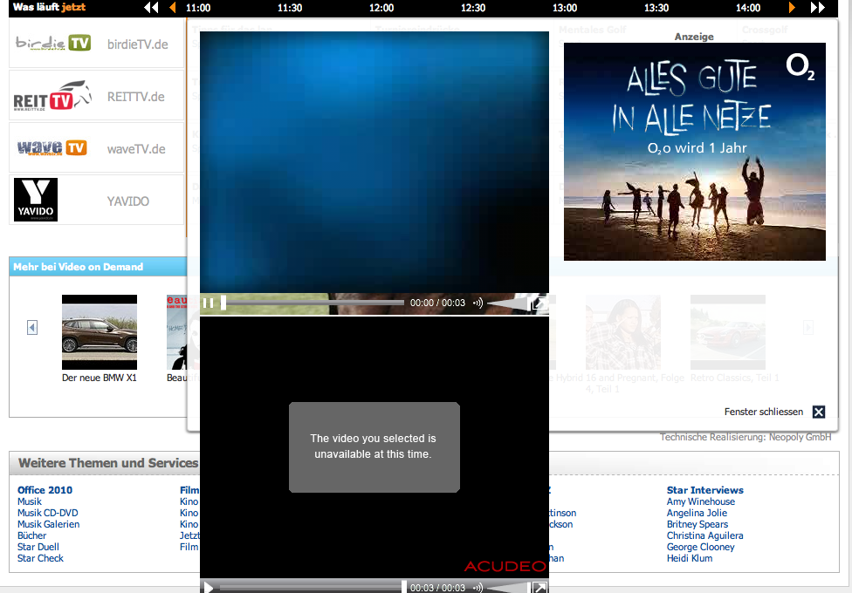
Task: Rewind timeline with double left arrows
Action: [151, 8]
